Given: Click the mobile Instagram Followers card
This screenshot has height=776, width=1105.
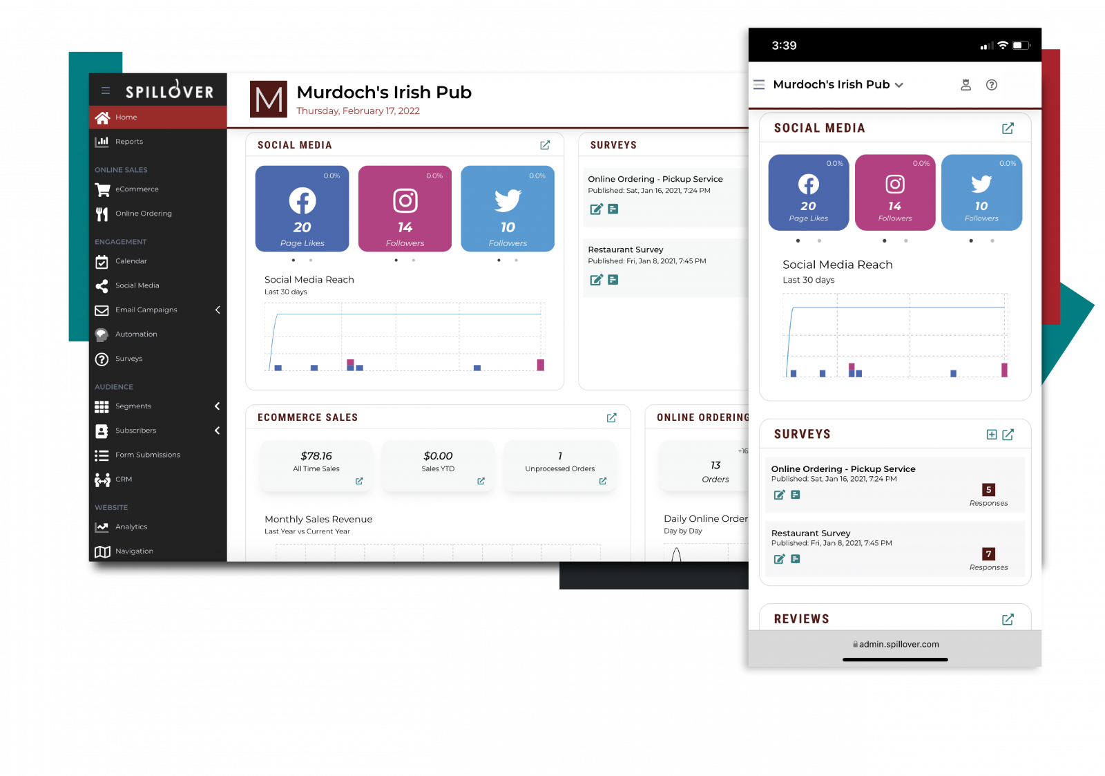Looking at the screenshot, I should coord(895,193).
